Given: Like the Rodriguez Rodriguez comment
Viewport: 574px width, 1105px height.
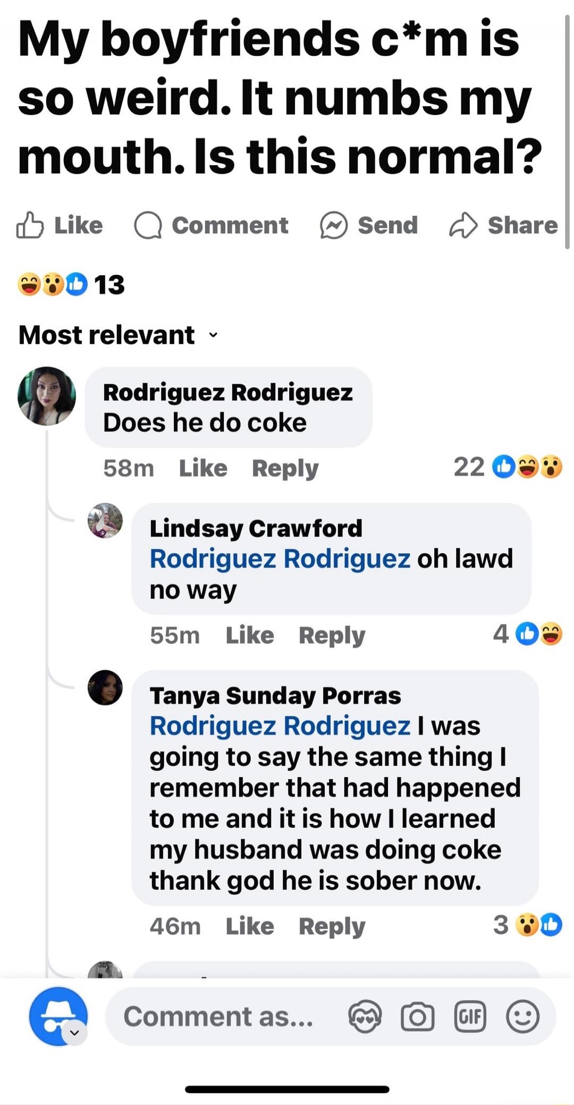Looking at the screenshot, I should click(x=203, y=468).
